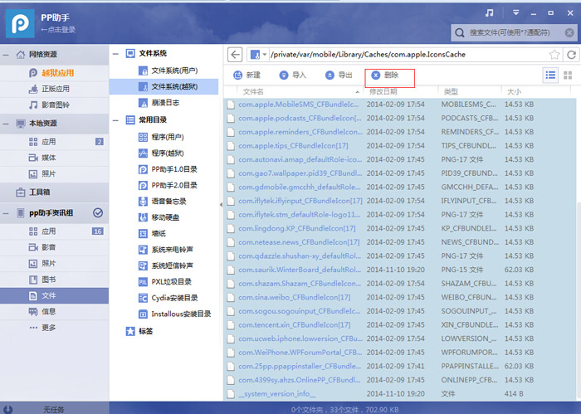Go back with the left arrow button

coord(235,55)
